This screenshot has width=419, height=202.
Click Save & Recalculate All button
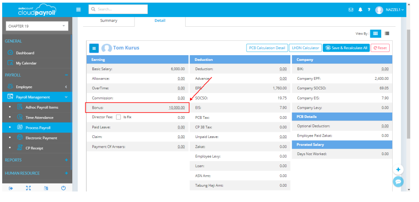(x=346, y=48)
